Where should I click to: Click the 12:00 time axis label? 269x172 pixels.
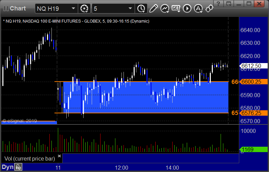coord(121,168)
